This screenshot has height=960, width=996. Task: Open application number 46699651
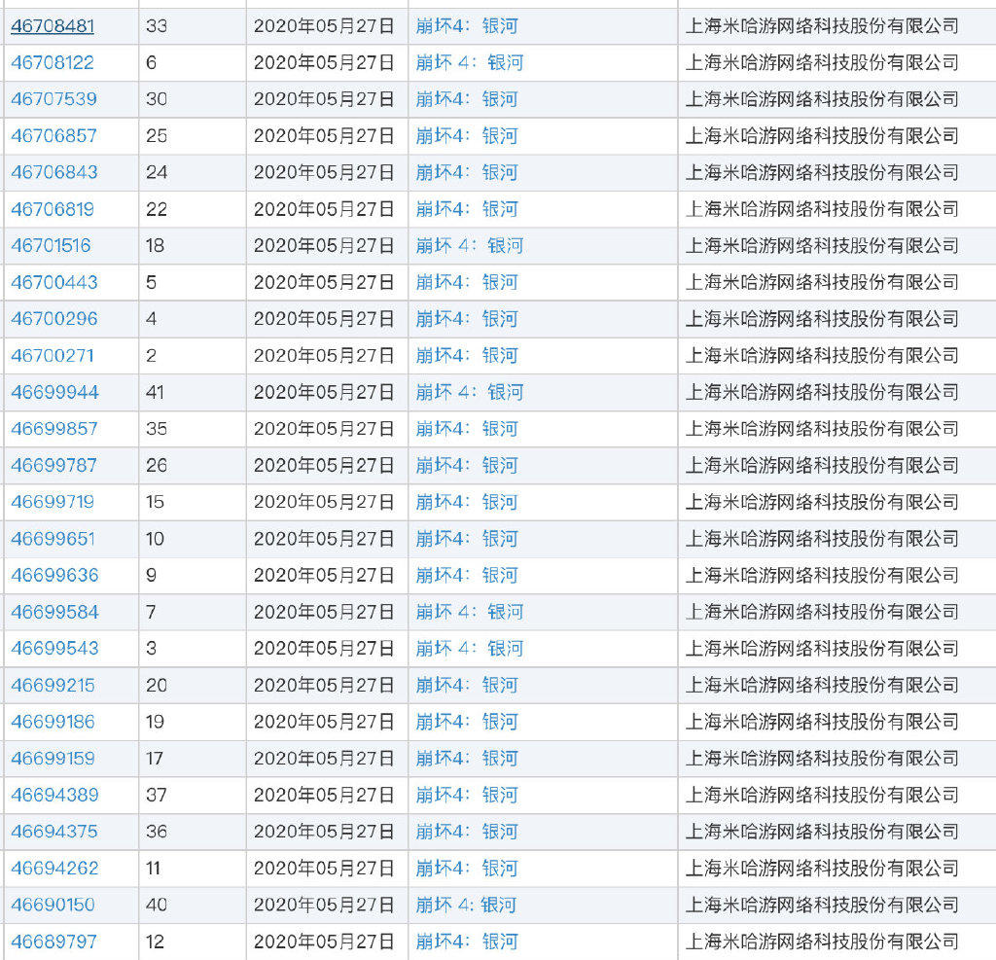click(x=53, y=539)
